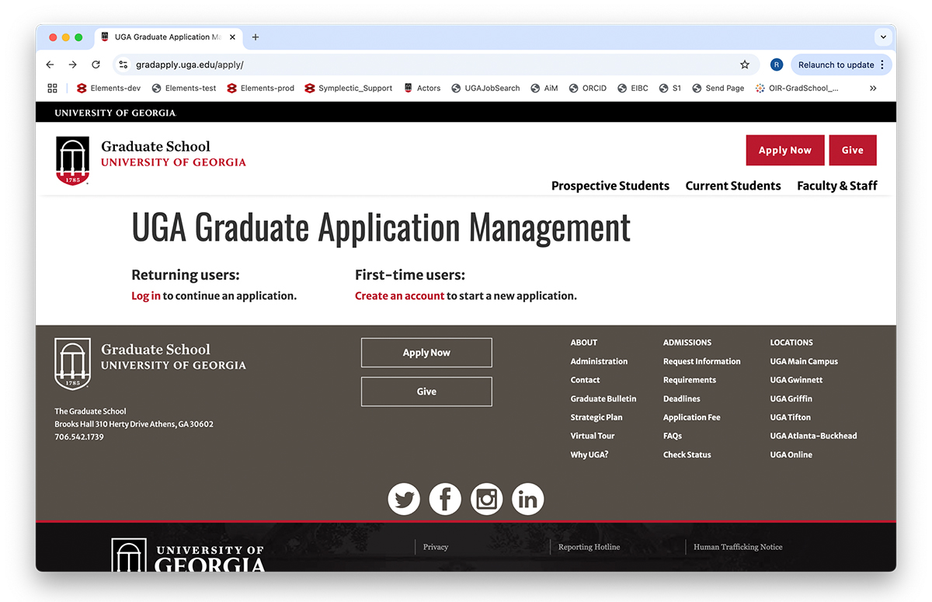The image size is (932, 602).
Task: Open the Faculty & Staff menu
Action: coord(837,186)
